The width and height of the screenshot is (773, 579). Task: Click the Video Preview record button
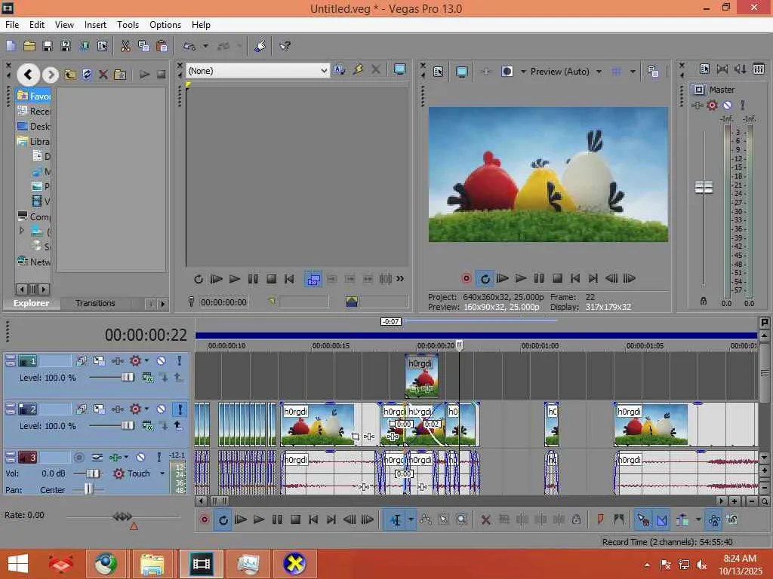pyautogui.click(x=467, y=278)
